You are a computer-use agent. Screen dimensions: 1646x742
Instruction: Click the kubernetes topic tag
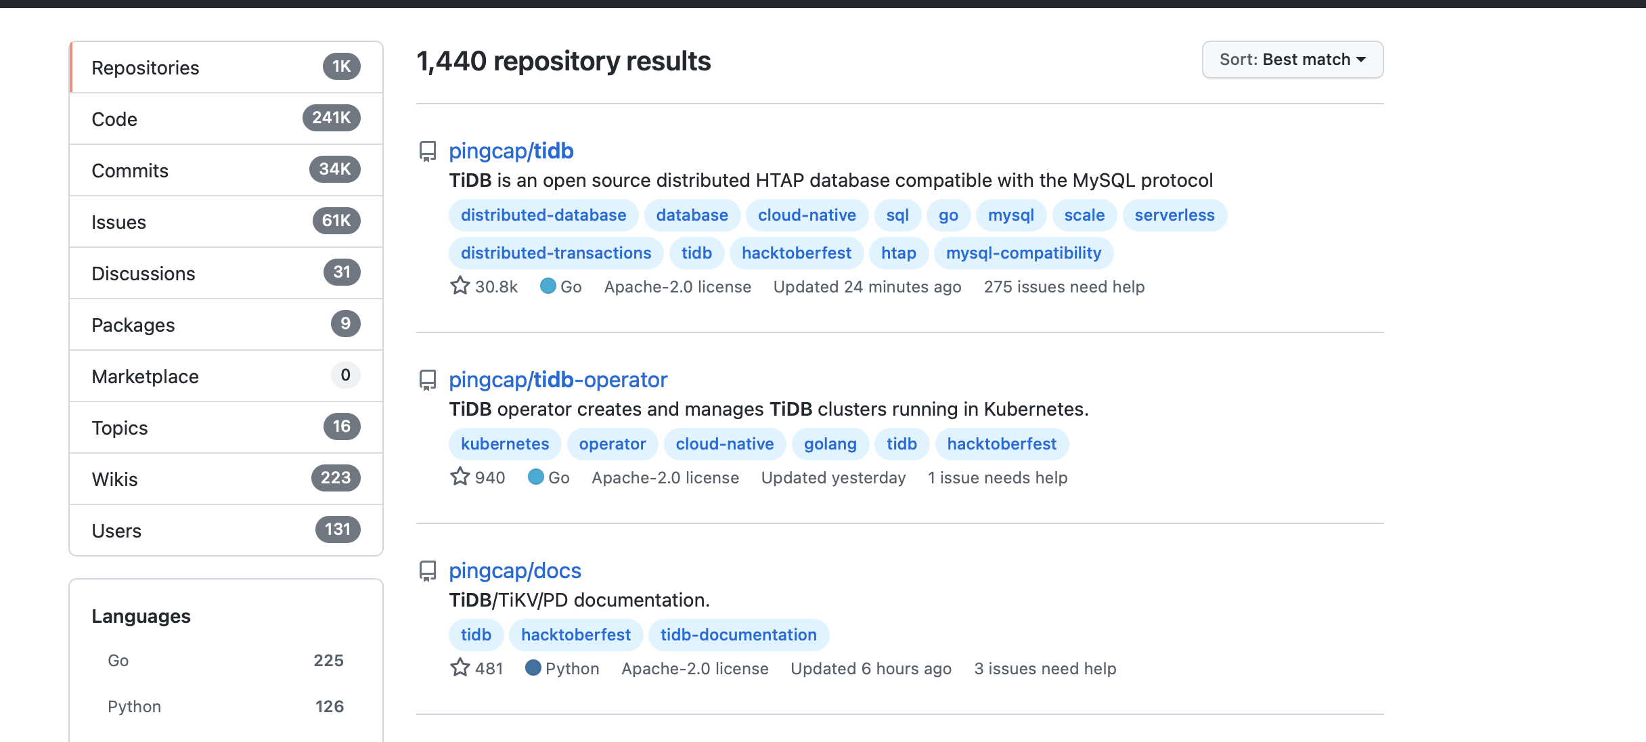pyautogui.click(x=505, y=444)
